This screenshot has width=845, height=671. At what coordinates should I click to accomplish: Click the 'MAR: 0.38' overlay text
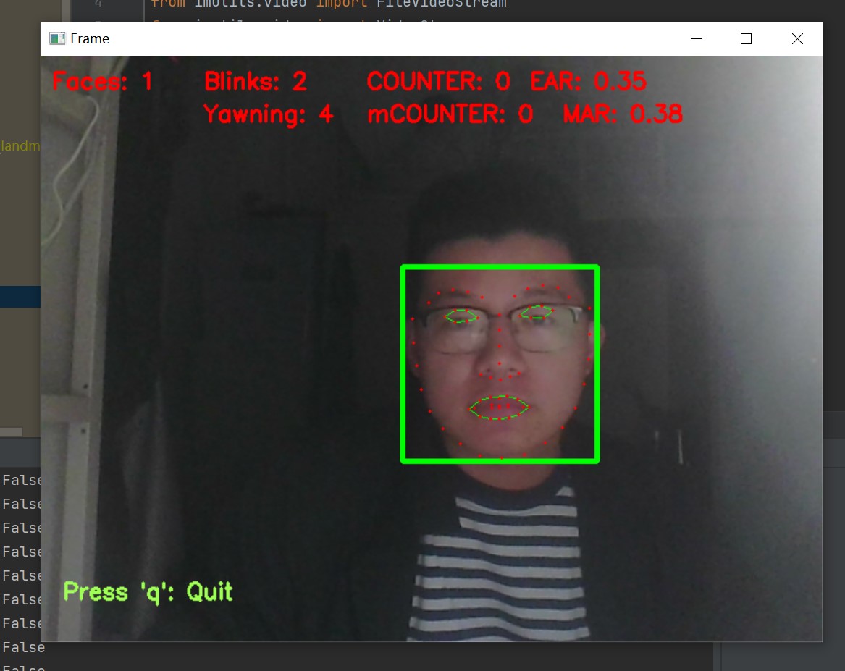click(623, 114)
